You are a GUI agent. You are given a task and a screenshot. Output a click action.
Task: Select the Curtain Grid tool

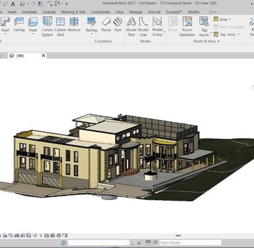[x=60, y=26]
